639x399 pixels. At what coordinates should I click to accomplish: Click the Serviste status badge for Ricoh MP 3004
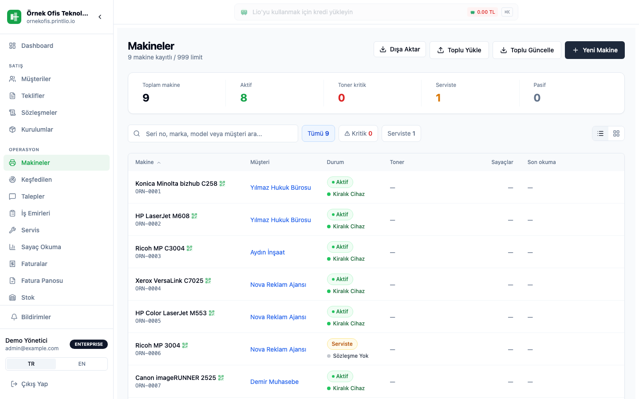342,344
